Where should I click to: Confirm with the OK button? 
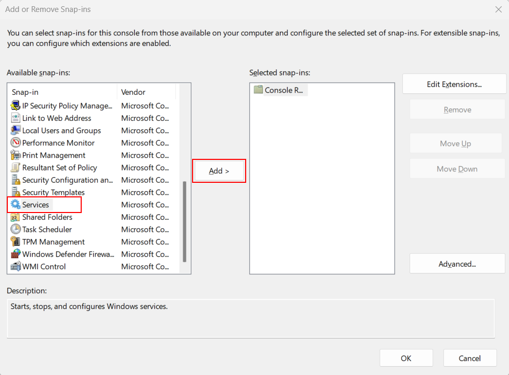click(x=406, y=358)
